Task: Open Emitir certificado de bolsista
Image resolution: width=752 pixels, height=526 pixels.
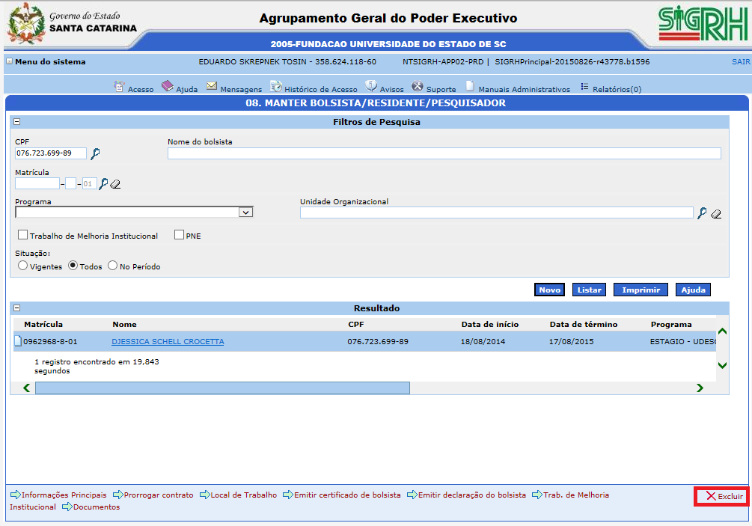Action: tap(347, 495)
